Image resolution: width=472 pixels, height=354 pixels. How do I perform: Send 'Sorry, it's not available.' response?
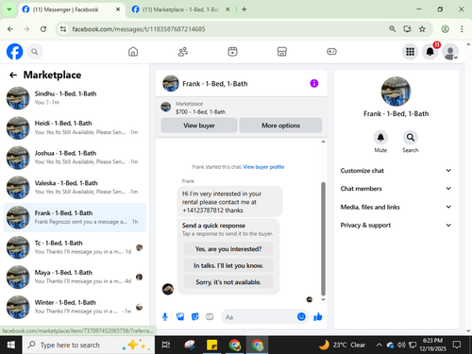[x=228, y=282]
